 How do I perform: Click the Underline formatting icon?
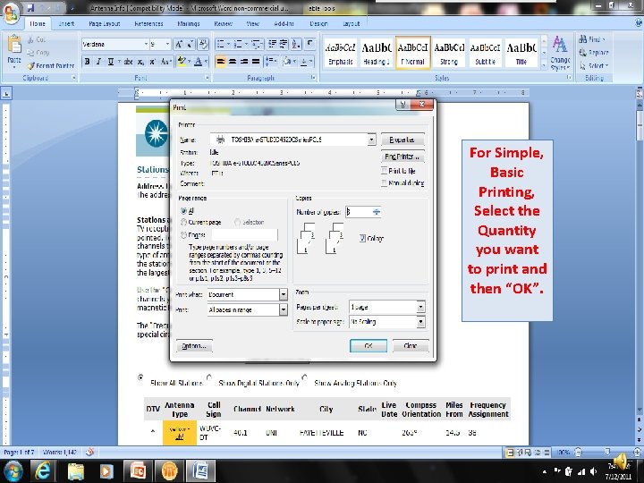tap(111, 62)
